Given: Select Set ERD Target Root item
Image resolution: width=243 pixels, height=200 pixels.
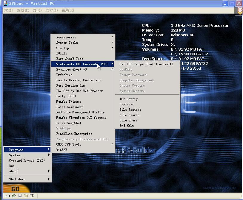Looking at the screenshot, I should pyautogui.click(x=147, y=64).
